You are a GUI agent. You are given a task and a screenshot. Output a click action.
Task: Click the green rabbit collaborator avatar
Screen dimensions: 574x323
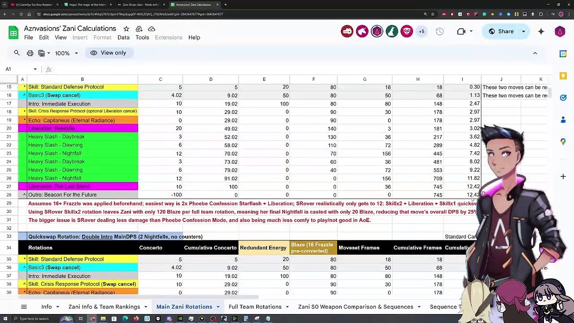[x=392, y=31]
